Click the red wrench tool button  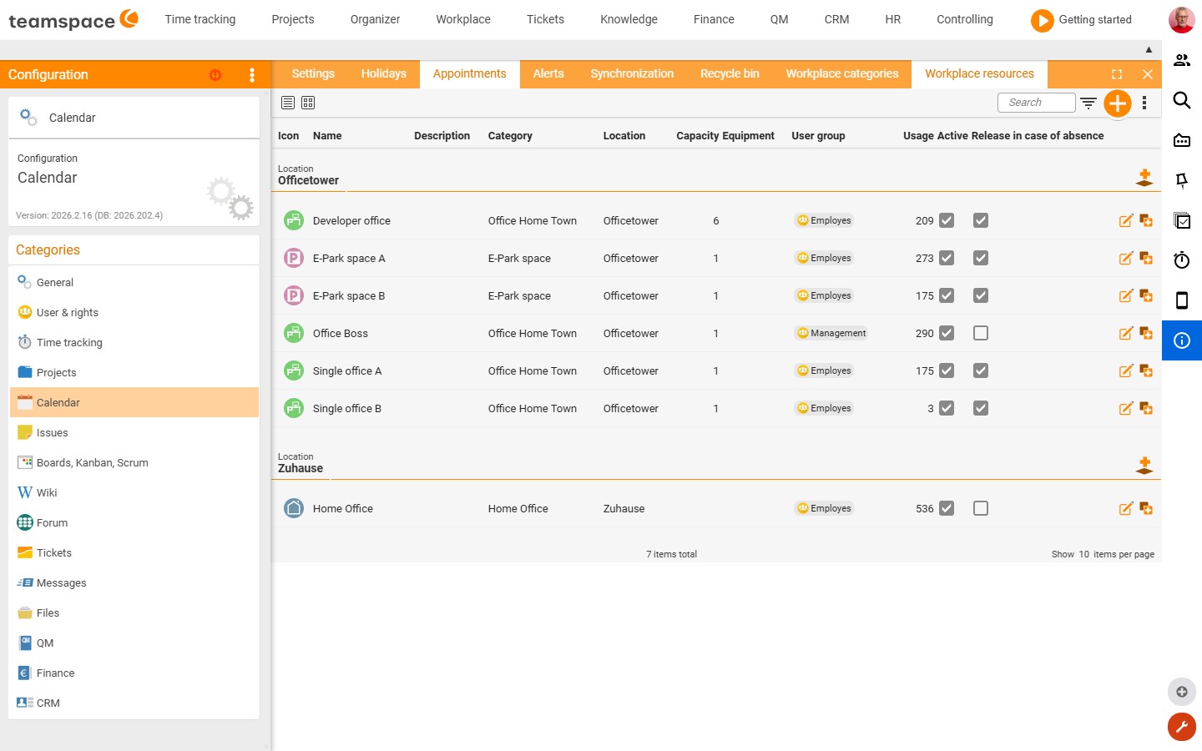point(1182,727)
